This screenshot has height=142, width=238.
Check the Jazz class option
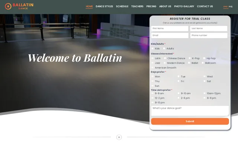(x=152, y=63)
